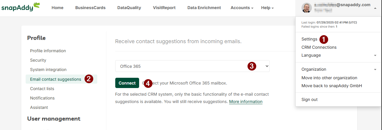Click the Profile sidebar heading
The width and height of the screenshot is (382, 130).
point(36,38)
